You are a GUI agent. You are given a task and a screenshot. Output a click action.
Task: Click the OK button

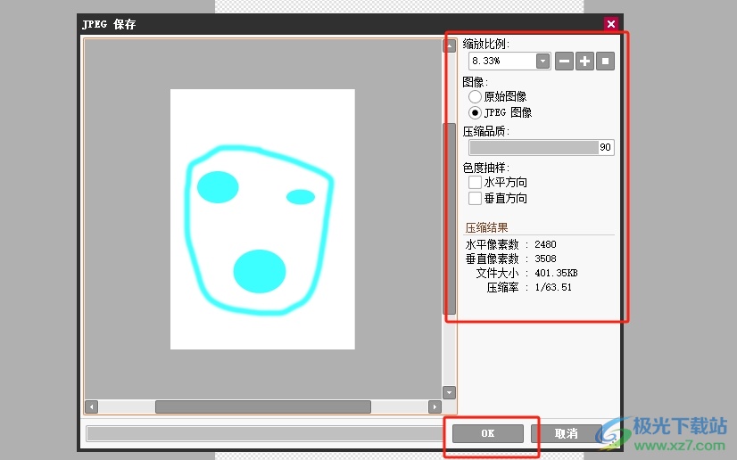(488, 433)
